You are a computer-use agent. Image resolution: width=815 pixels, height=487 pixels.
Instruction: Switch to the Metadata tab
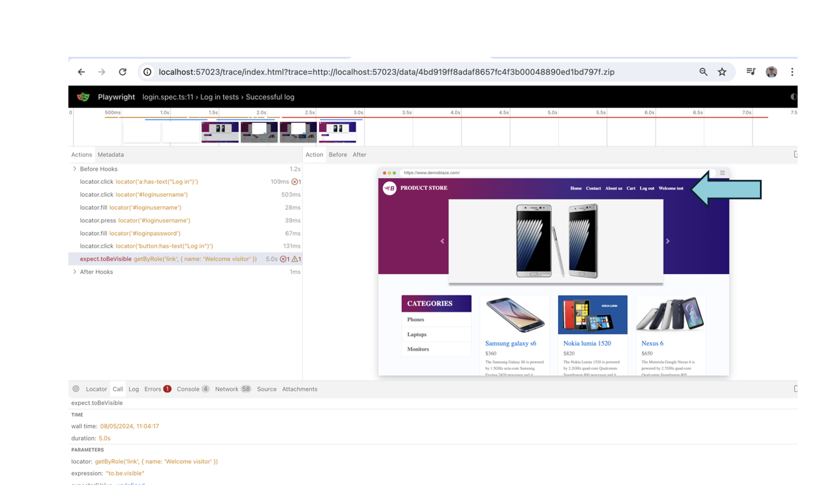(x=110, y=155)
